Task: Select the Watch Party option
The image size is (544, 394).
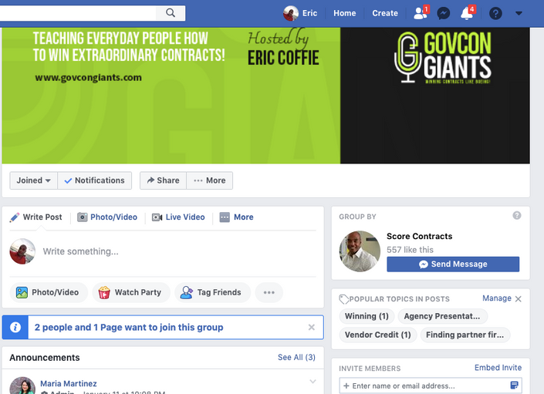Action: click(x=131, y=292)
